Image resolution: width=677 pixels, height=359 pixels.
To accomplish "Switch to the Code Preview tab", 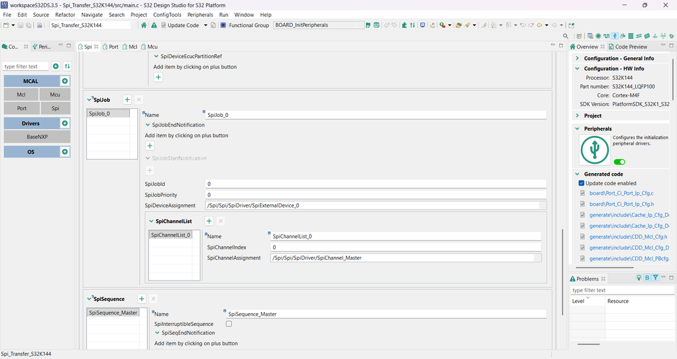I will pyautogui.click(x=628, y=47).
